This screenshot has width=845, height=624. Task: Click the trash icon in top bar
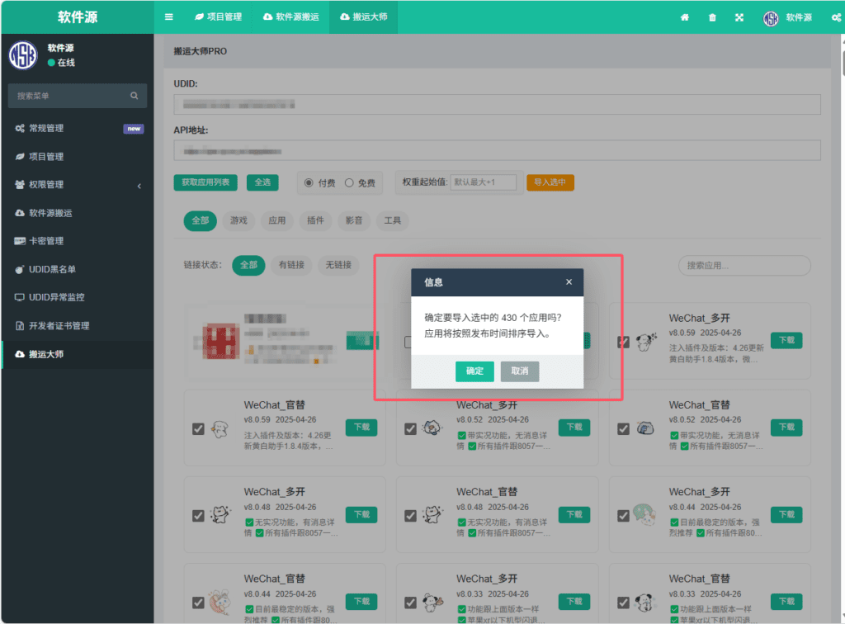pos(712,17)
